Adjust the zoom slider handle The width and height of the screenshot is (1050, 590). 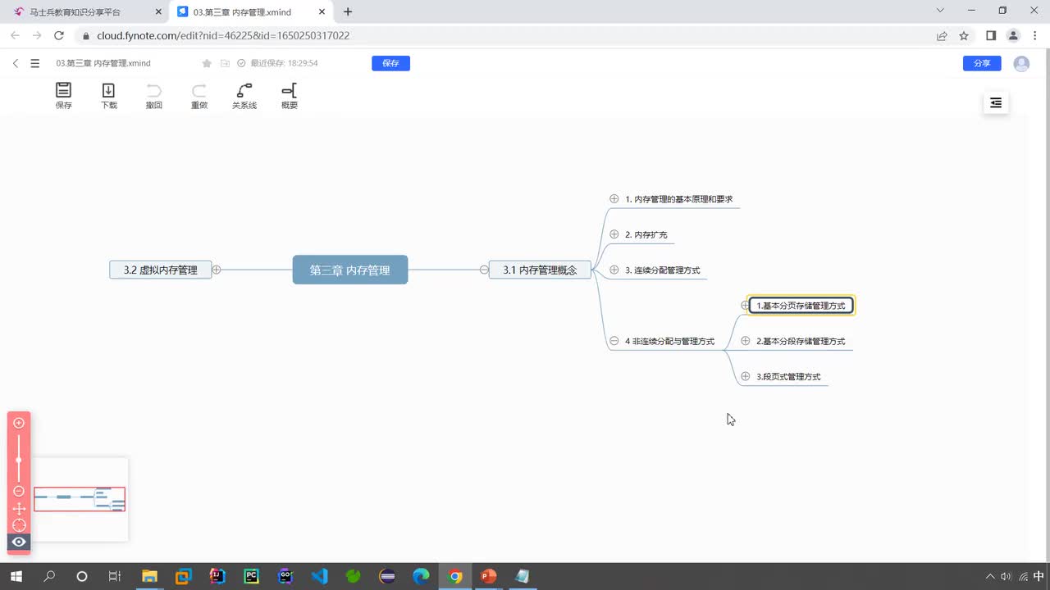19,460
